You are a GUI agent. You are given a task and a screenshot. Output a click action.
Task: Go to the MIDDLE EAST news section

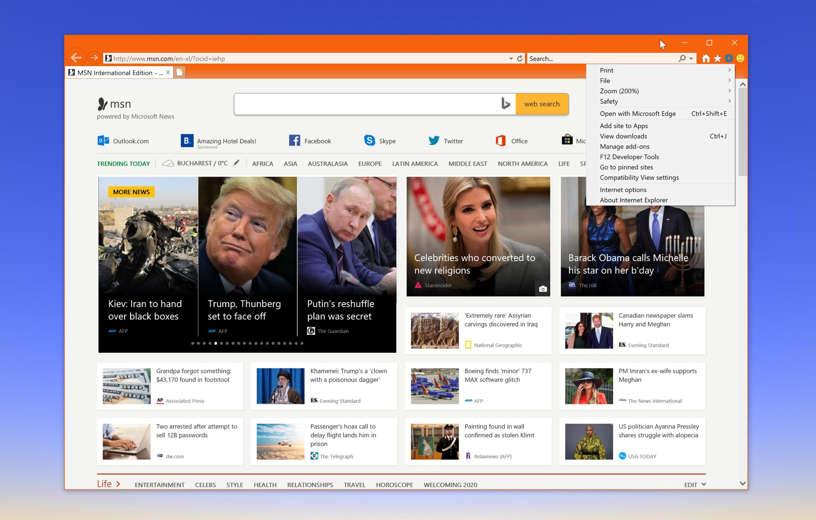[468, 164]
